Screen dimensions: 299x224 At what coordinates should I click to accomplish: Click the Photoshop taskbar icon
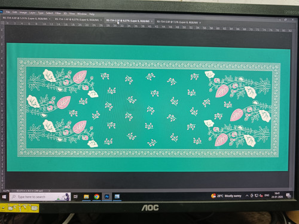(x=107, y=197)
